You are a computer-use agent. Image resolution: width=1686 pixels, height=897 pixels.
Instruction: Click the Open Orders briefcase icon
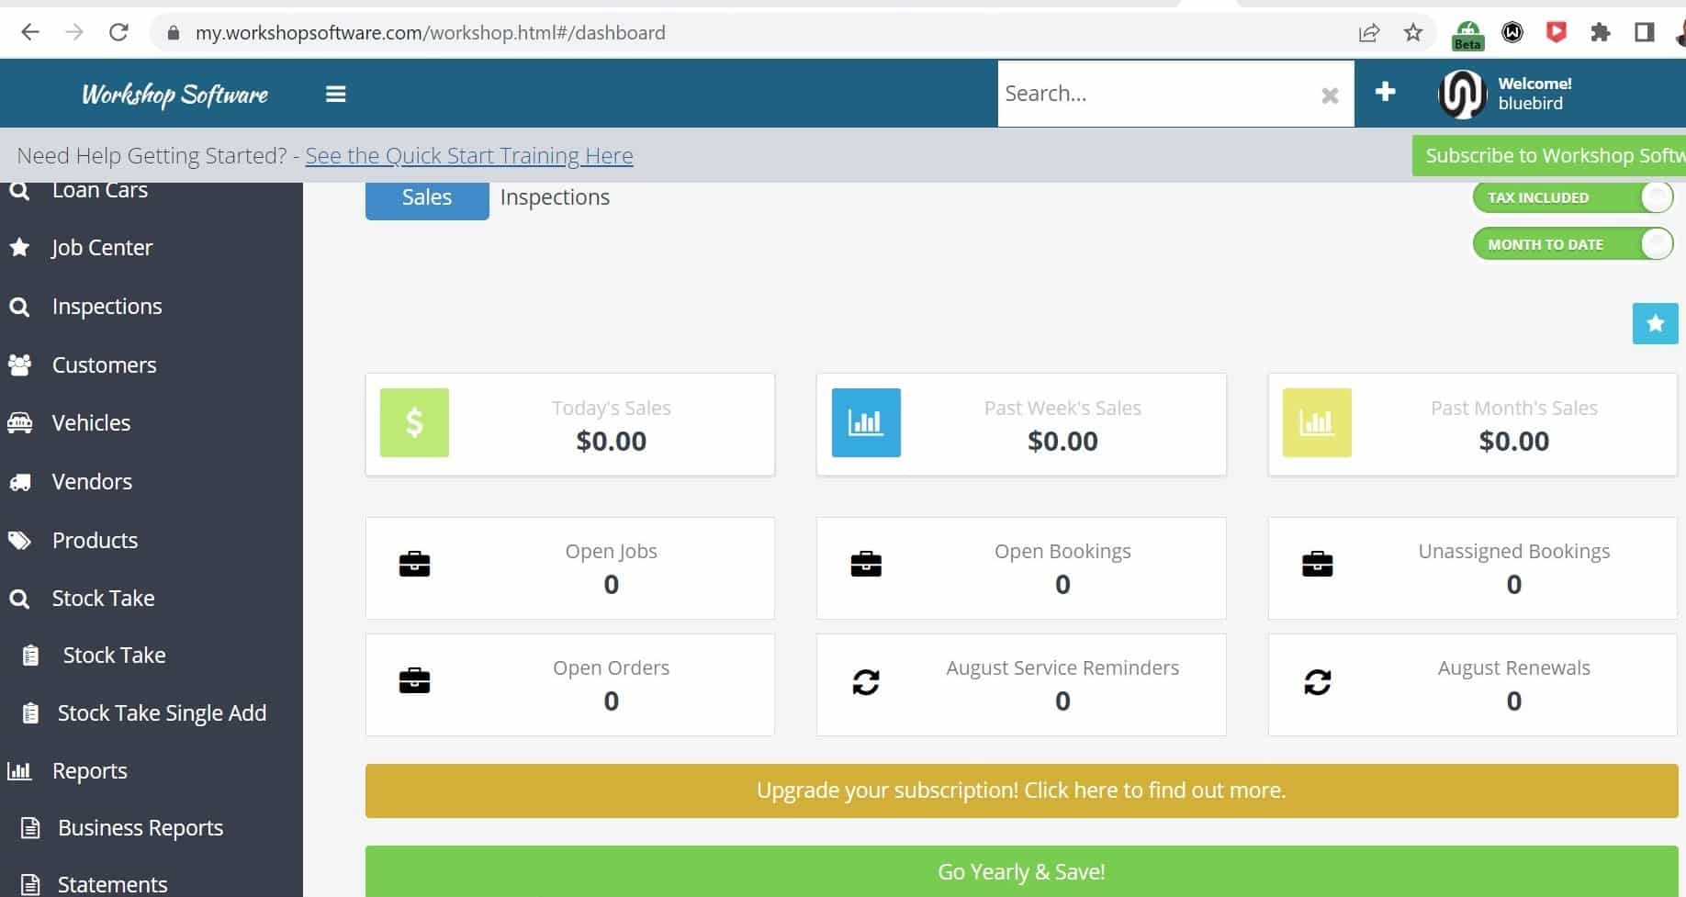414,680
